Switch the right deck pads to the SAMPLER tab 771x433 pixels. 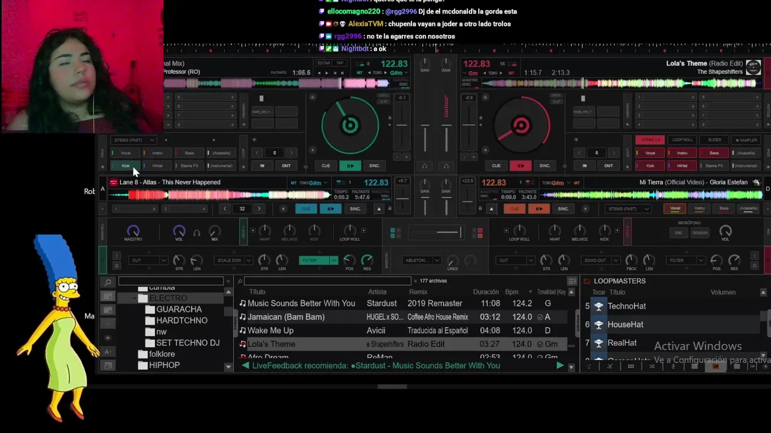(x=746, y=140)
